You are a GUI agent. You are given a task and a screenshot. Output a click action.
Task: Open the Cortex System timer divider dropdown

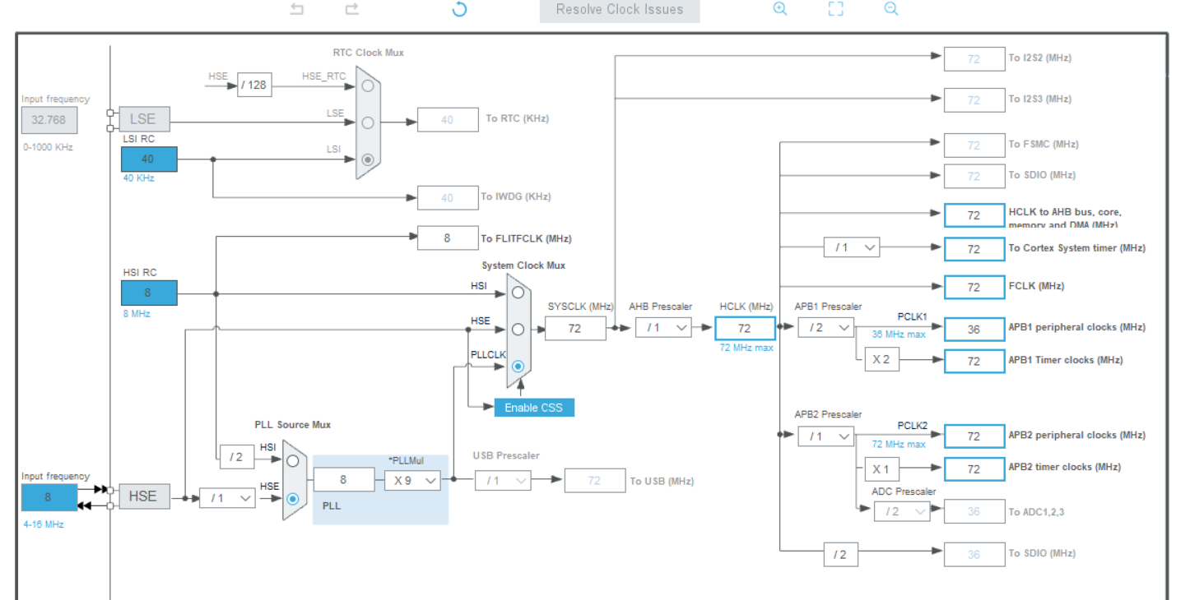[852, 247]
